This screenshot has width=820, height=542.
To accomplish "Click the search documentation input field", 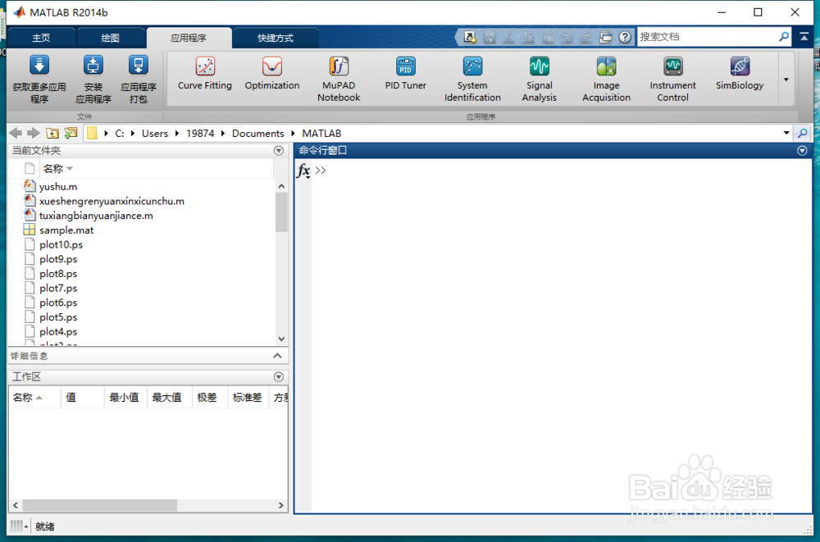I will coord(707,37).
